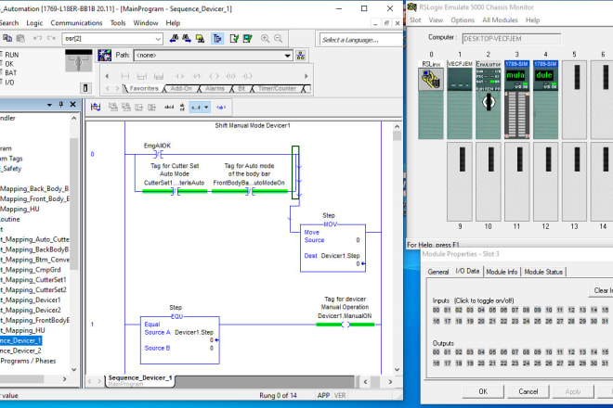
Task: Click the Paste icon in the toolbar
Action: point(20,38)
